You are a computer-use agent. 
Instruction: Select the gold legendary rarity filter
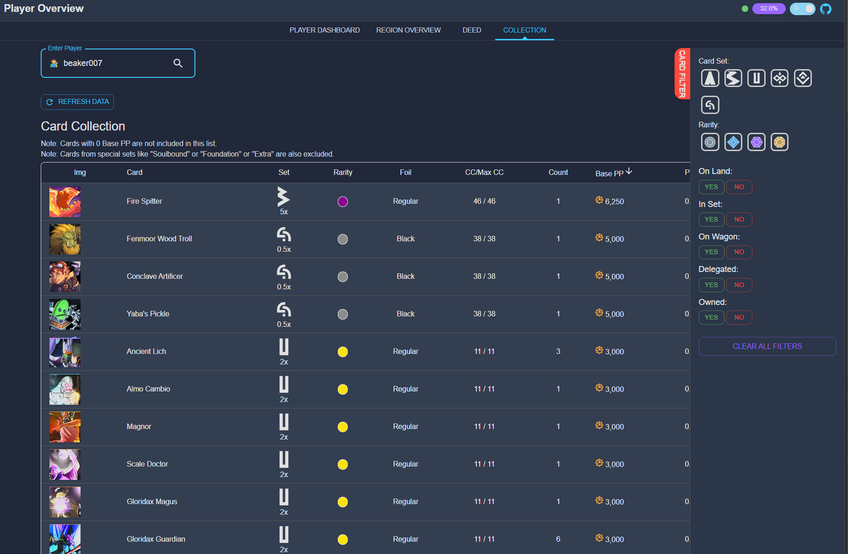(x=779, y=142)
